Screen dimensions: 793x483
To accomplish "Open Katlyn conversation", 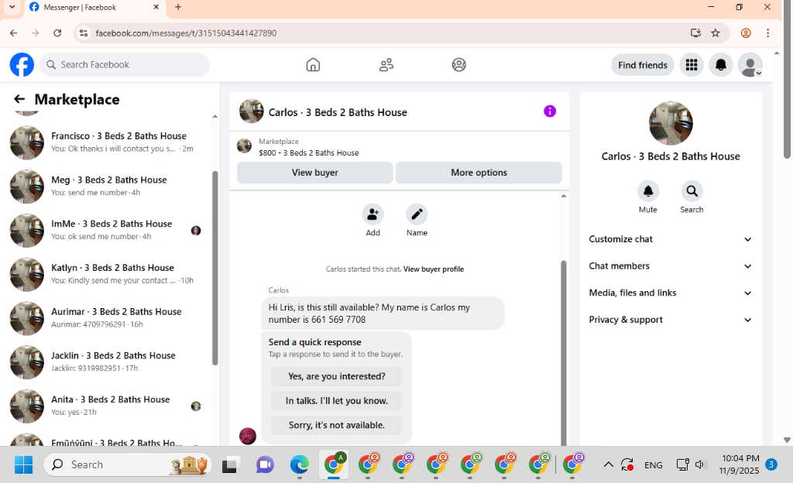I will [107, 274].
